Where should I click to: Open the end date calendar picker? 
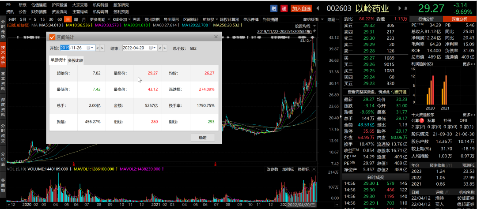pos(153,48)
